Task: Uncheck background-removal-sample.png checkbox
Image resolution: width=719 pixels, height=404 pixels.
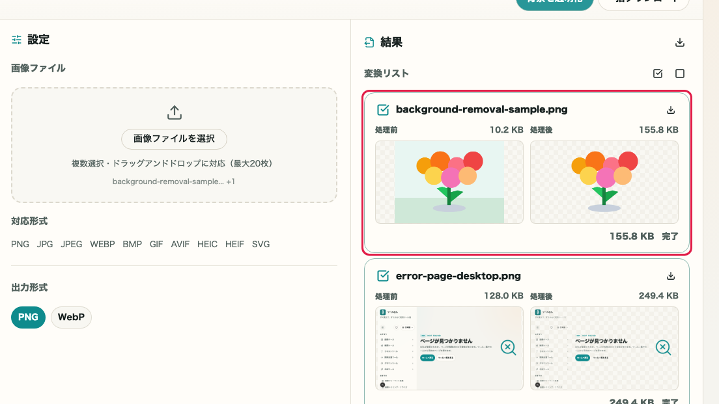Action: (x=383, y=110)
